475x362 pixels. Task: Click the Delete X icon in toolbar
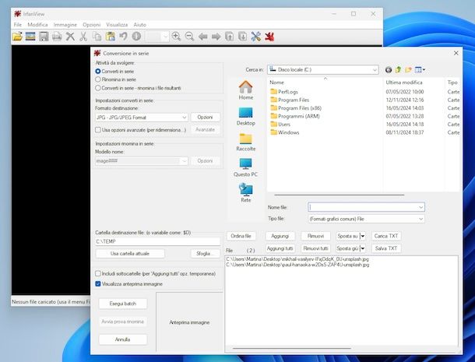pyautogui.click(x=70, y=37)
